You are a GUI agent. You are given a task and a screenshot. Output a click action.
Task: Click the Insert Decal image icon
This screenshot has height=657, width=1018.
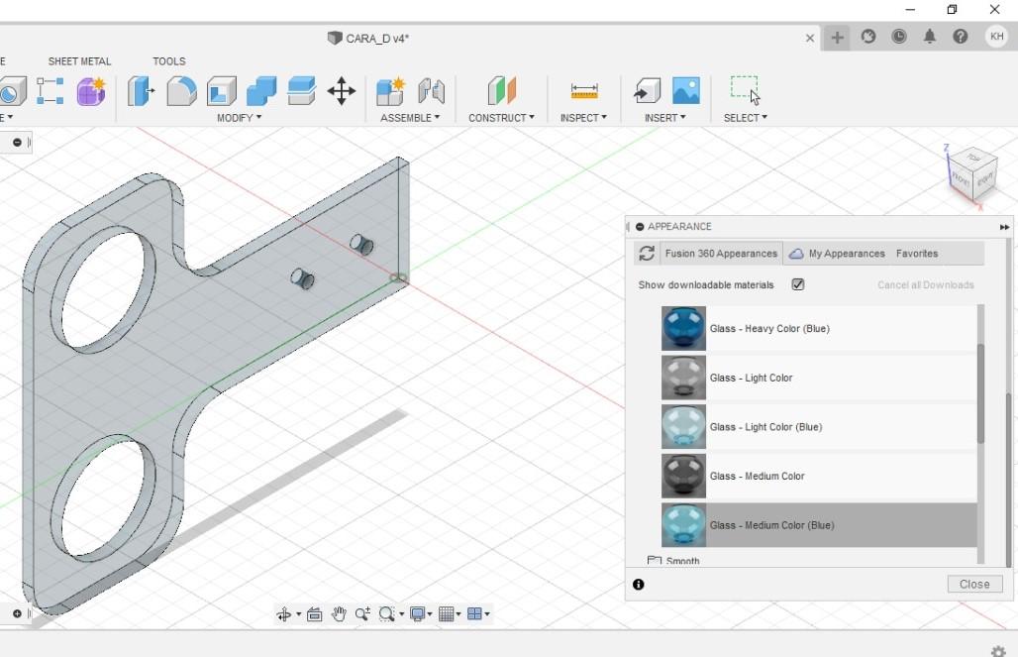pos(686,91)
